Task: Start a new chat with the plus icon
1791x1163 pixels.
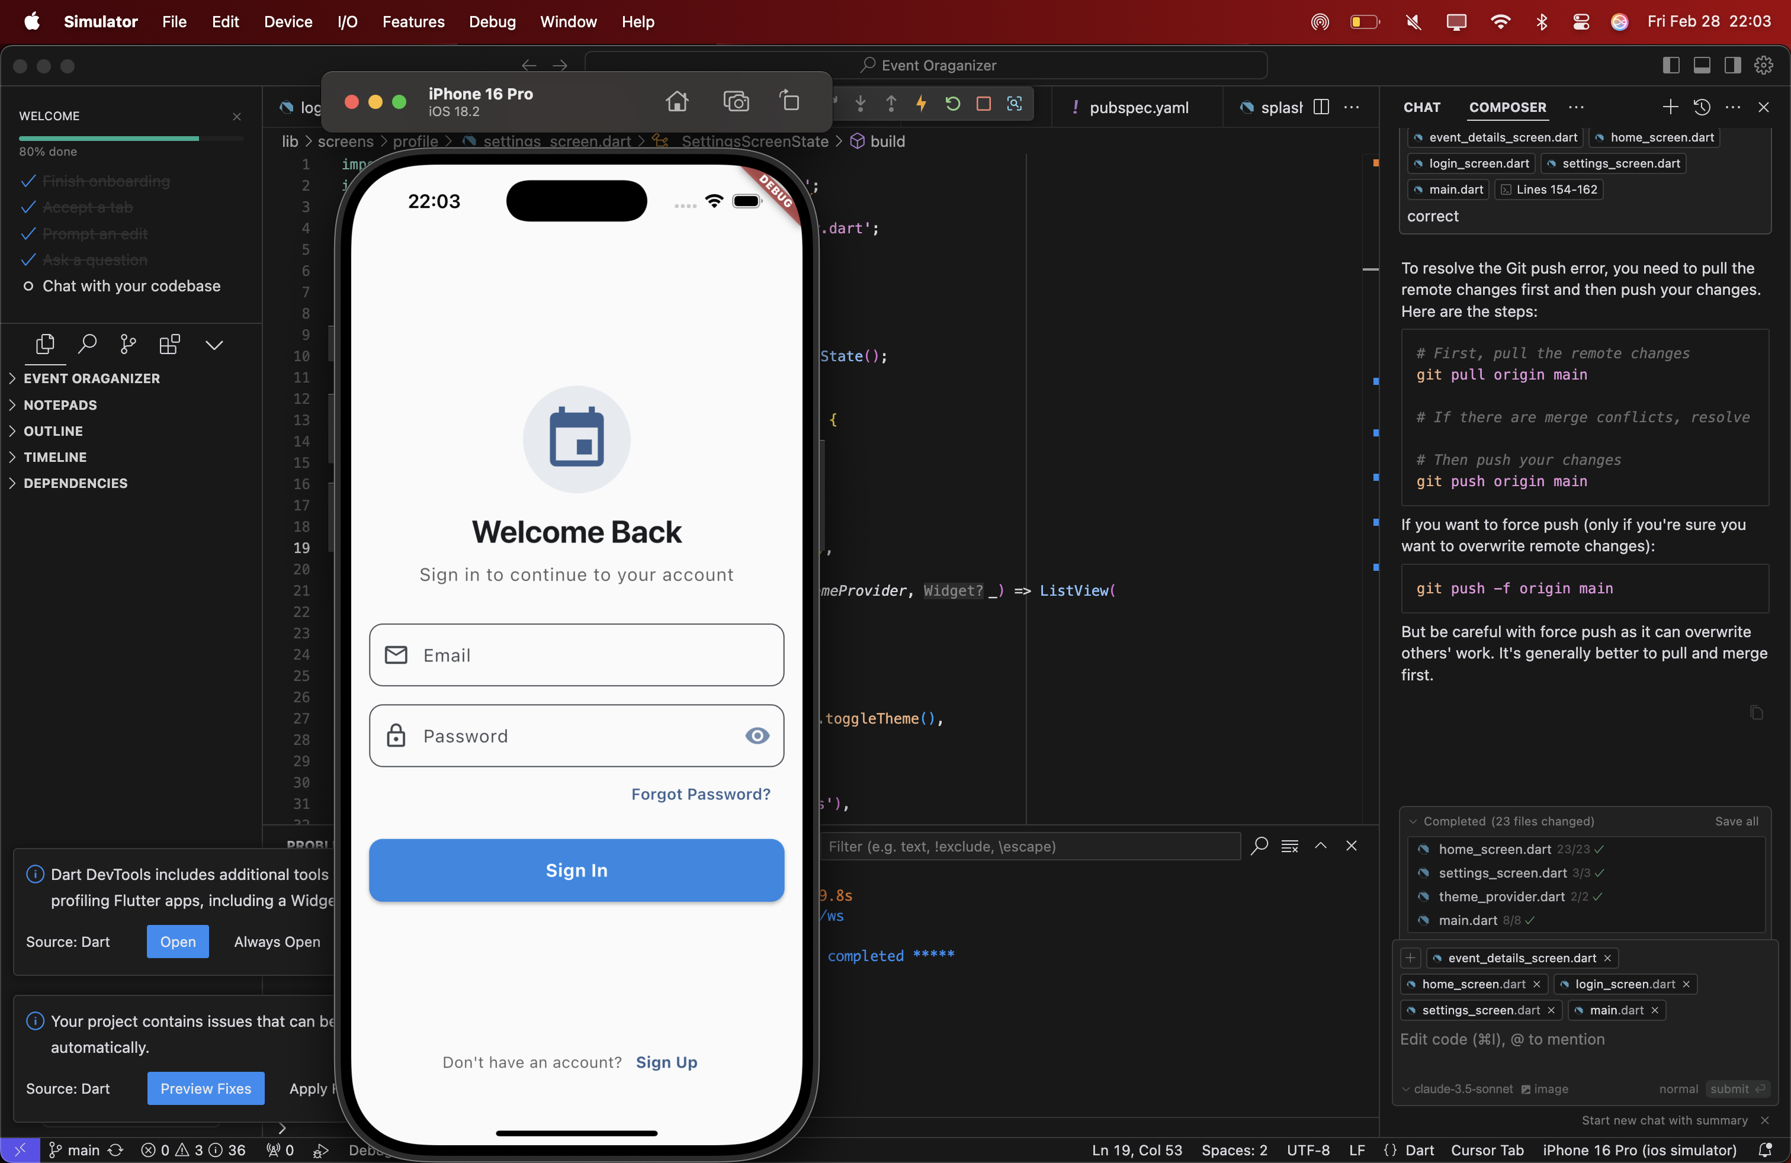Action: coord(1670,107)
